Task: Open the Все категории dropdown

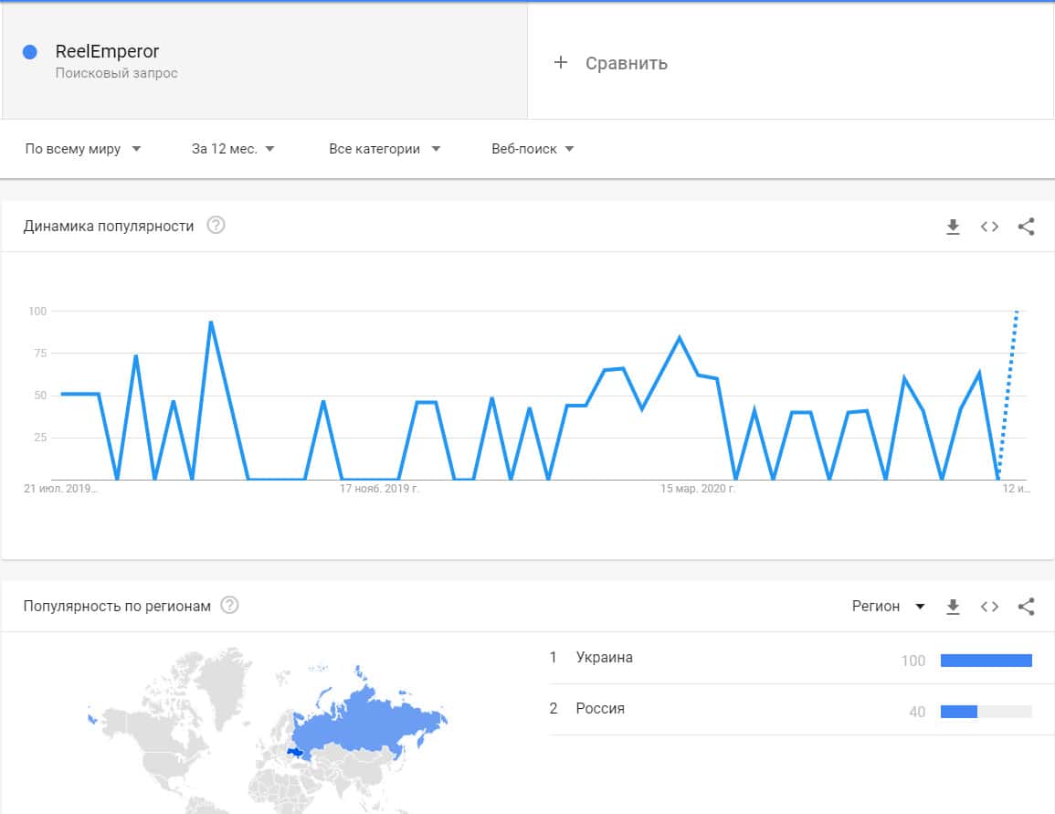Action: [x=385, y=149]
